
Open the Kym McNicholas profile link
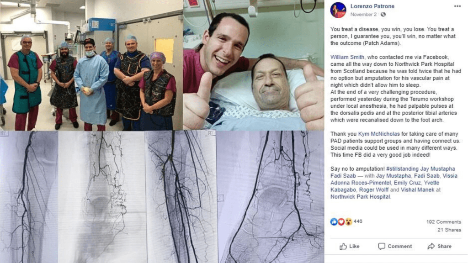click(379, 134)
